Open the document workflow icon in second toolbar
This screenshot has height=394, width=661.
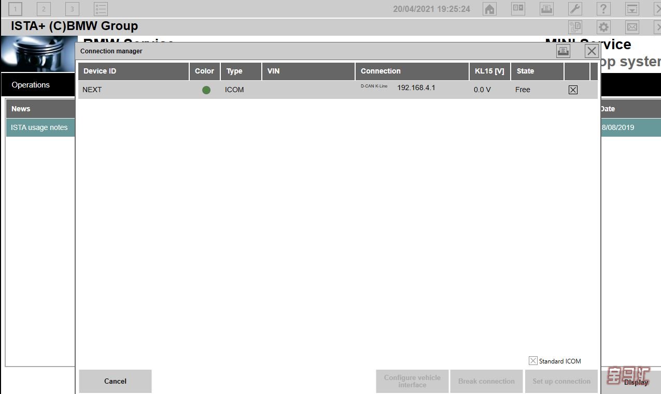pyautogui.click(x=575, y=27)
